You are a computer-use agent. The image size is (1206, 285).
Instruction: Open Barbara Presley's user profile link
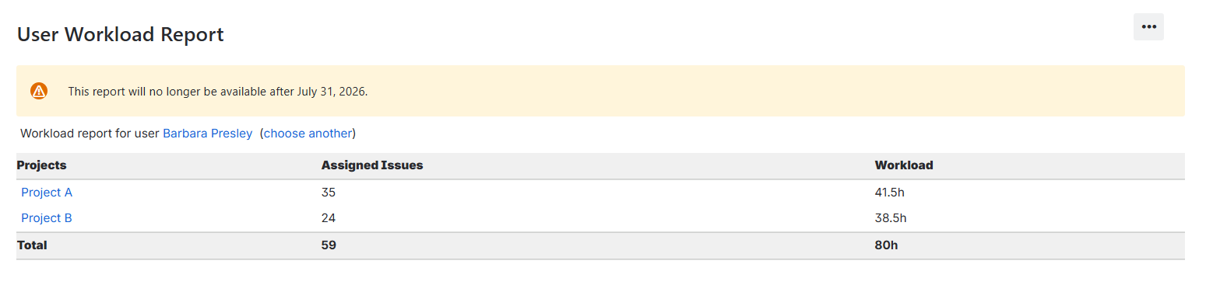point(207,134)
